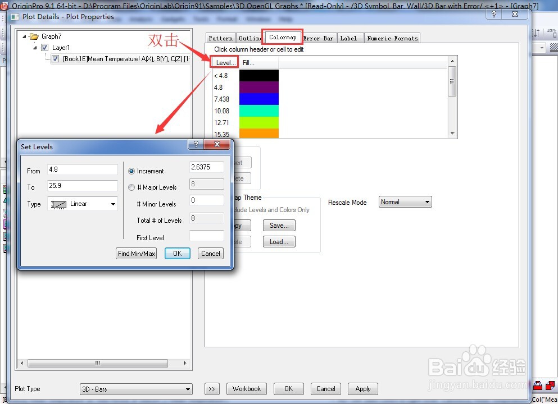
Task: Toggle the Layer1 checkbox
Action: tap(45, 48)
